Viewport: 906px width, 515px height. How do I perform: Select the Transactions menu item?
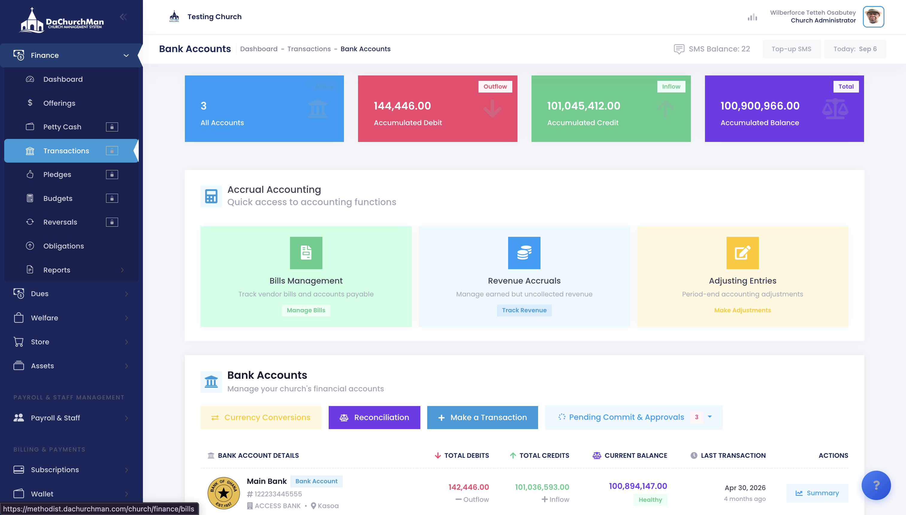tap(71, 151)
